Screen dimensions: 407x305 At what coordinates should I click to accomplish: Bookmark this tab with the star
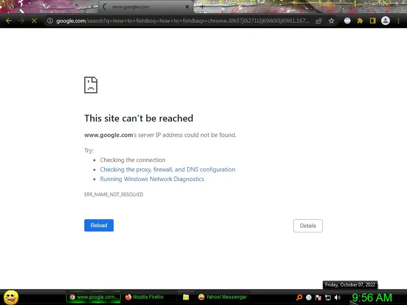[x=331, y=21]
